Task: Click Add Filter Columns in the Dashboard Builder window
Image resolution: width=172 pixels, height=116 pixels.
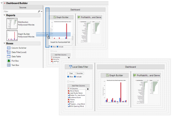Action: pos(61,55)
